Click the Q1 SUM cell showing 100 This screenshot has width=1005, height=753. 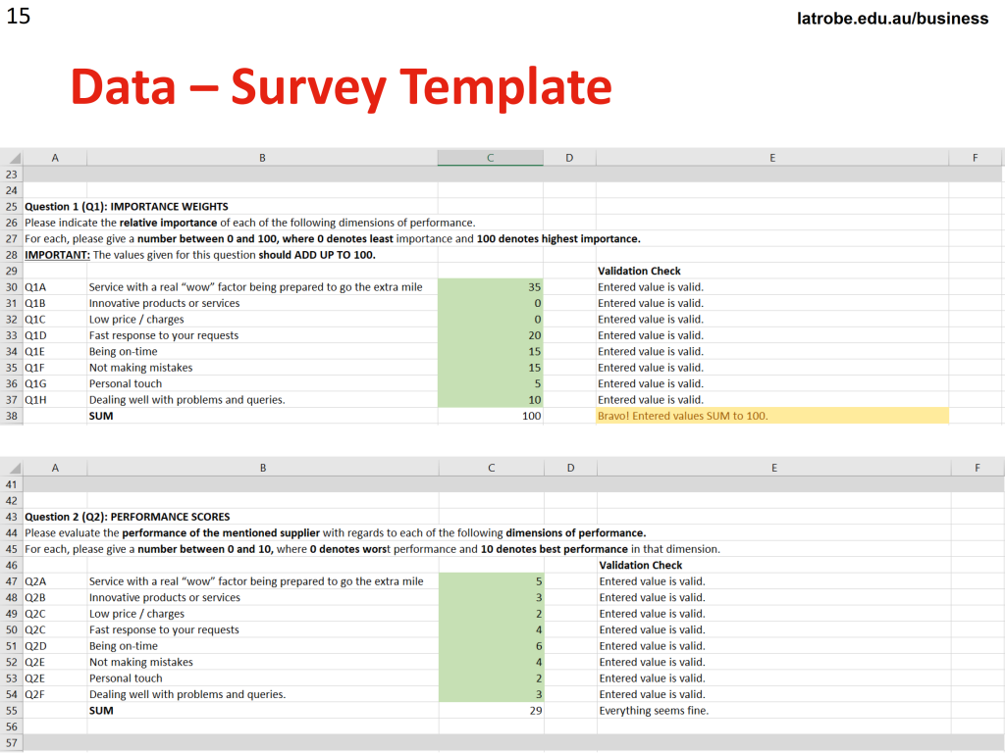click(x=491, y=416)
